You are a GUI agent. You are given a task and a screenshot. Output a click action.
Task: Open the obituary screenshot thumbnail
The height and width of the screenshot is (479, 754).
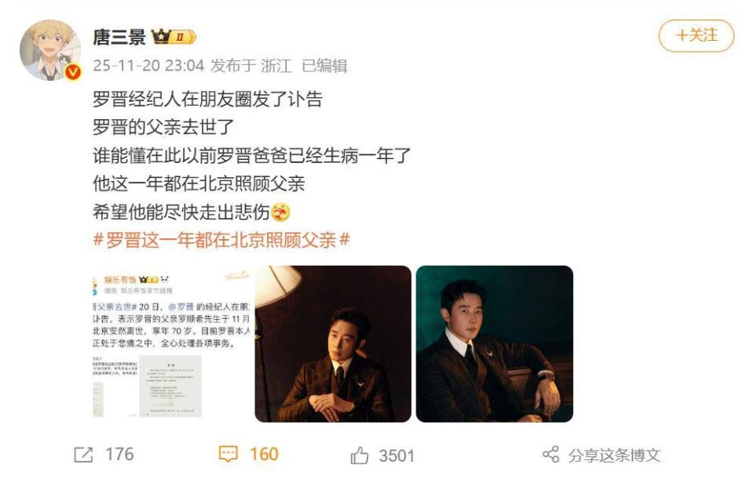click(172, 344)
